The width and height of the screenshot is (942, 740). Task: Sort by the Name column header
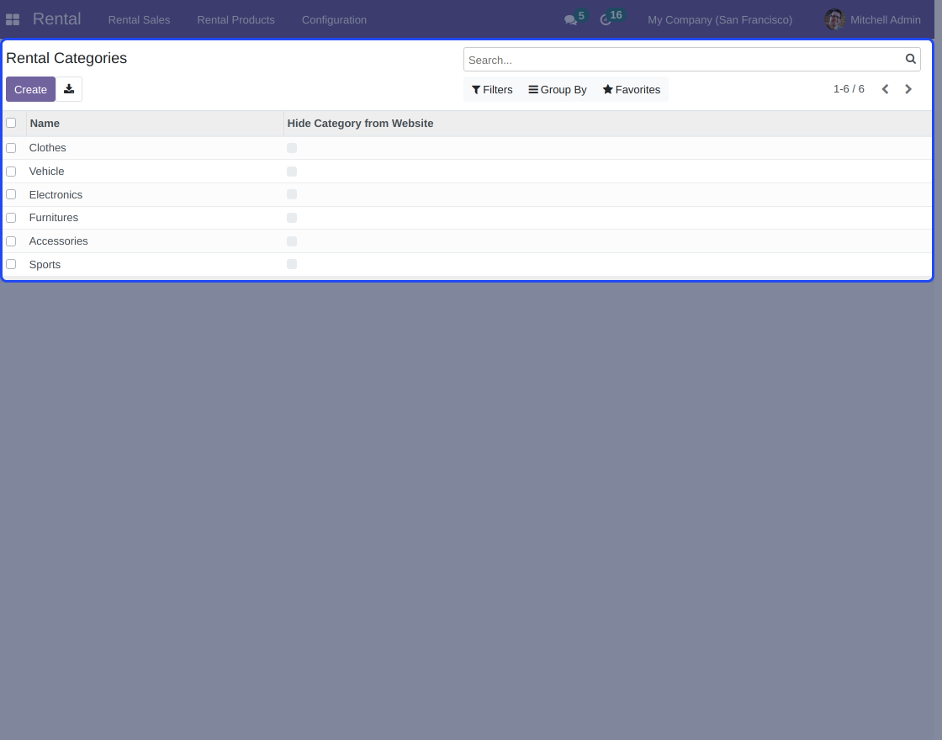[155, 123]
